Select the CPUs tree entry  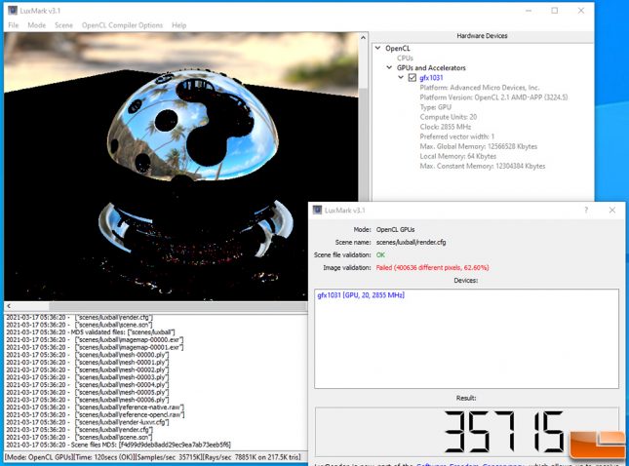(405, 58)
